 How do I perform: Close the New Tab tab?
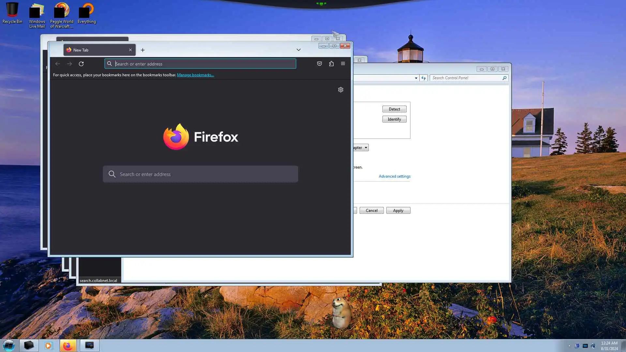point(130,50)
